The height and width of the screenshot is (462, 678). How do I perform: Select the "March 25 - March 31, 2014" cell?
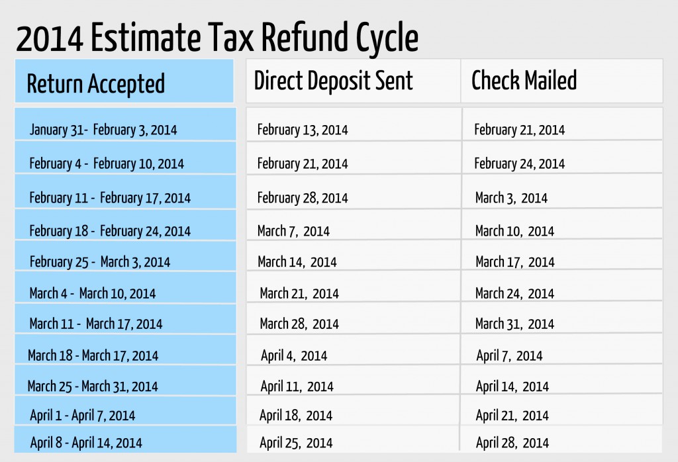(93, 386)
